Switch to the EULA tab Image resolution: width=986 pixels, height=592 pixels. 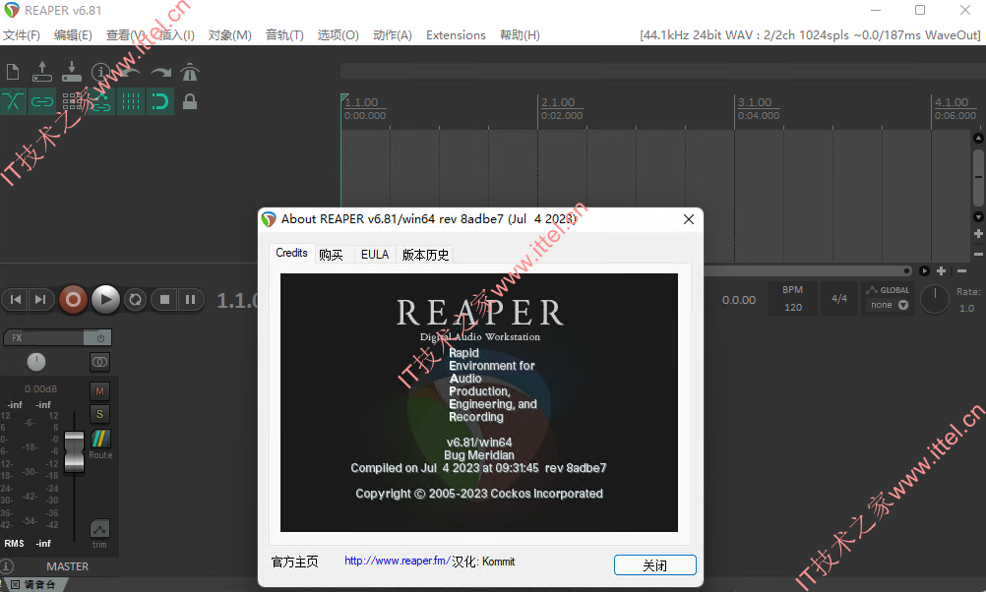pyautogui.click(x=375, y=255)
